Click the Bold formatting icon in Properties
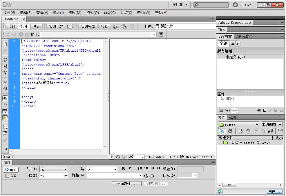This screenshot has width=286, height=196. (123, 169)
